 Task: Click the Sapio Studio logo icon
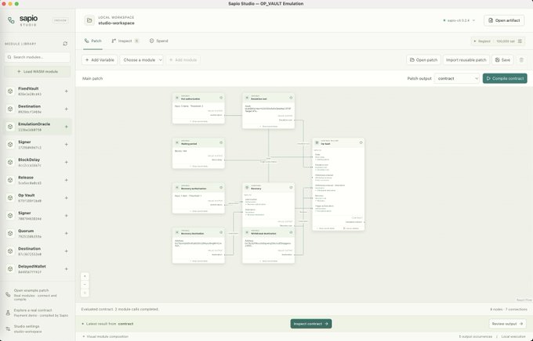pos(11,20)
